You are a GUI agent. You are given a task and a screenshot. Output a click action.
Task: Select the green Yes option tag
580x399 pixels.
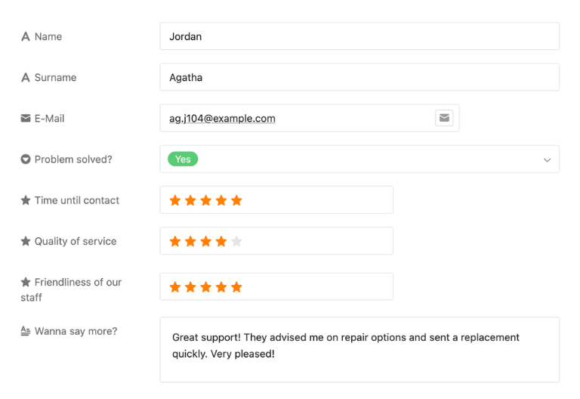(183, 159)
